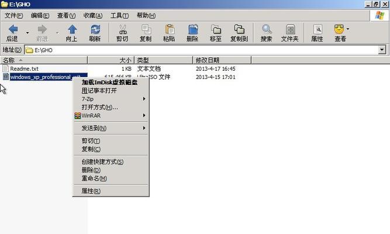The width and height of the screenshot is (390, 234).
Task: Choose 删除(D) in context menu
Action: point(111,170)
